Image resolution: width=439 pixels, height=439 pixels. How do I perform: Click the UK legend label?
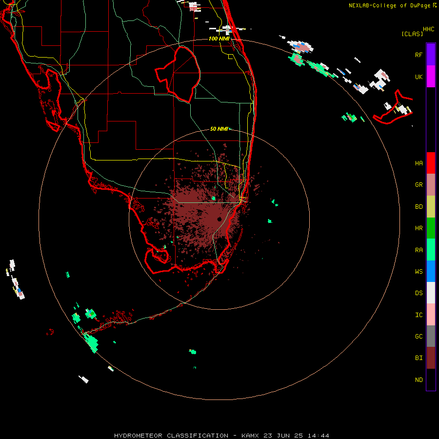coord(419,77)
